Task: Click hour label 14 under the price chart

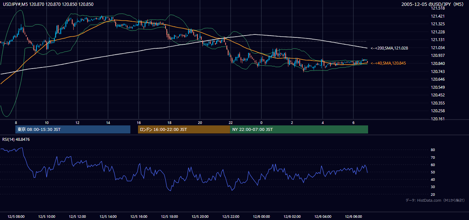Action: click(x=108, y=122)
